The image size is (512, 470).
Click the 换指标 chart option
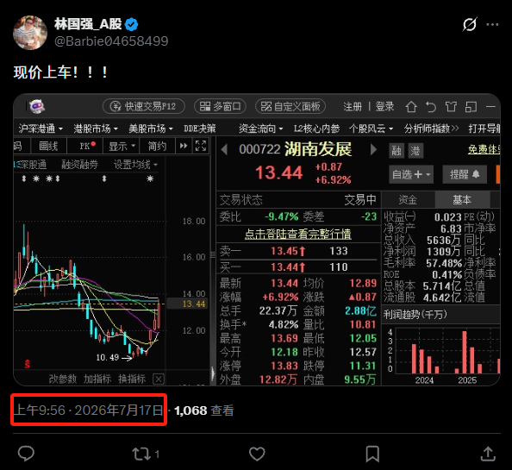click(x=132, y=379)
